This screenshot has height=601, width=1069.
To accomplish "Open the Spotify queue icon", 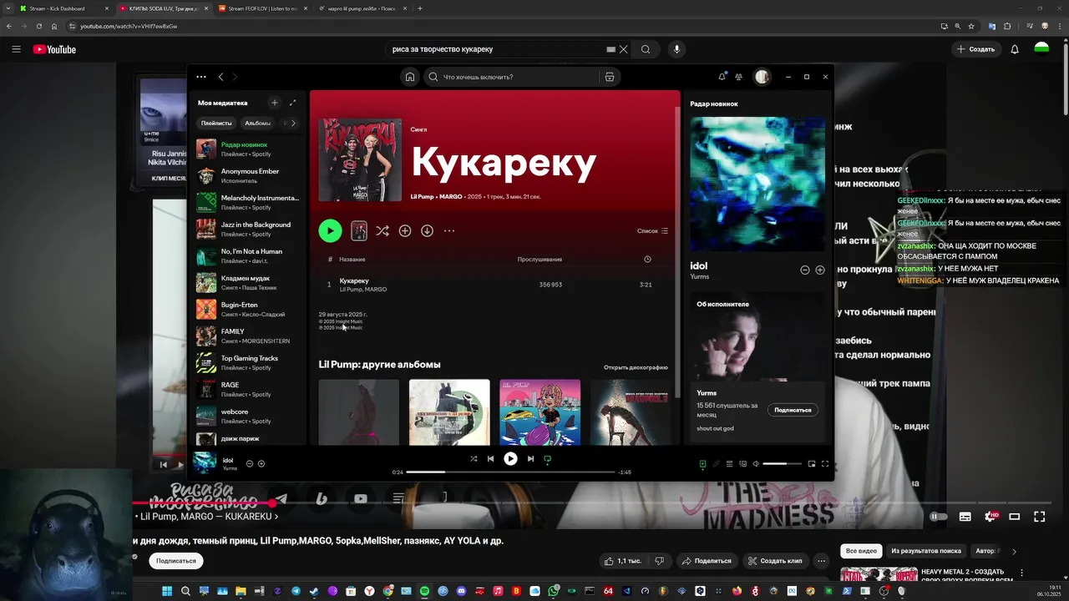I will point(729,463).
